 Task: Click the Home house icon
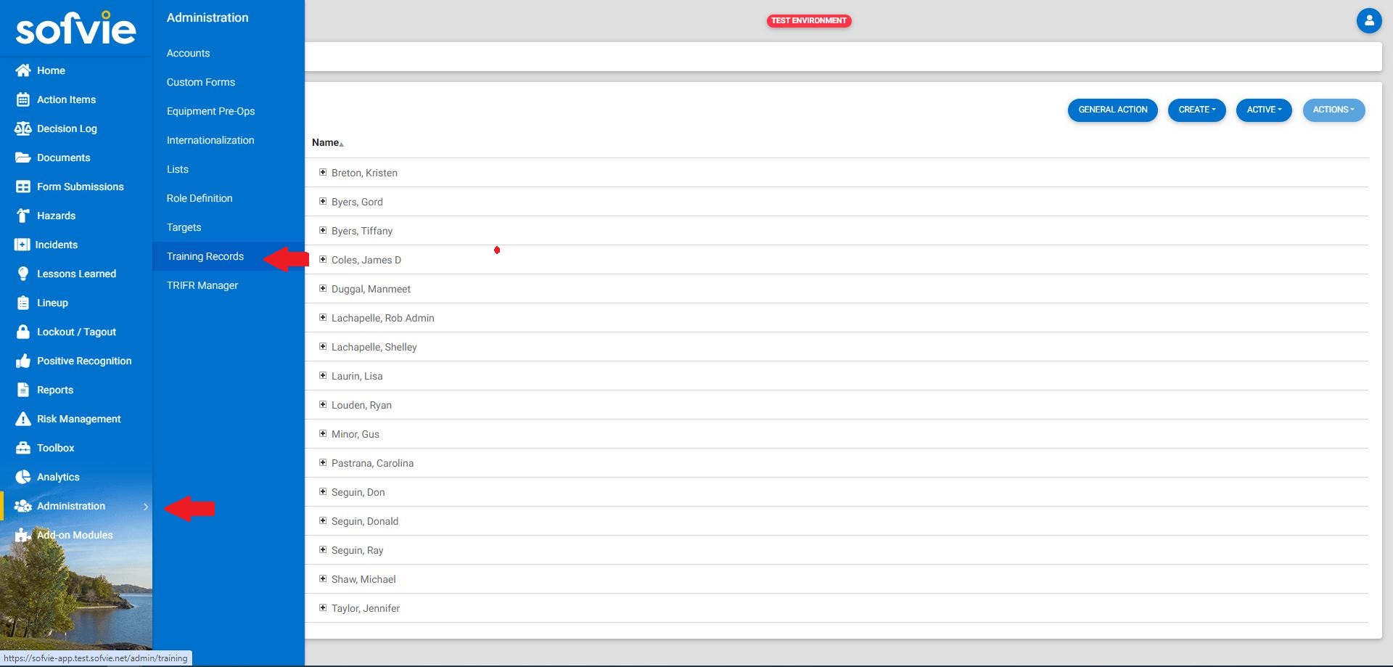[23, 70]
